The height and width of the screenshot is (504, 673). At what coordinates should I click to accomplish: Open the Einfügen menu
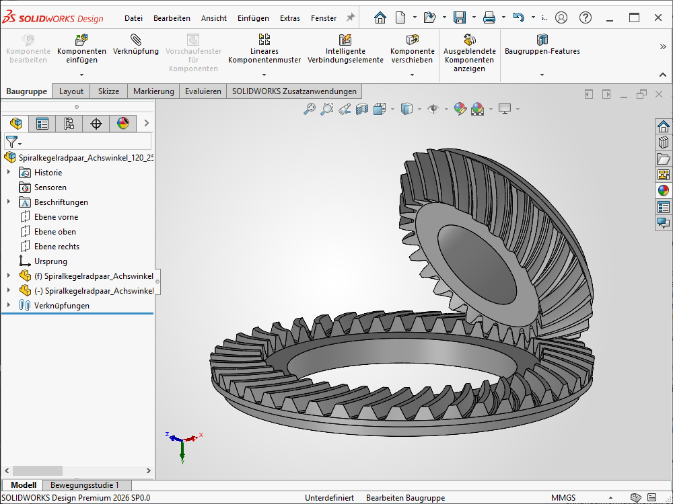(253, 18)
